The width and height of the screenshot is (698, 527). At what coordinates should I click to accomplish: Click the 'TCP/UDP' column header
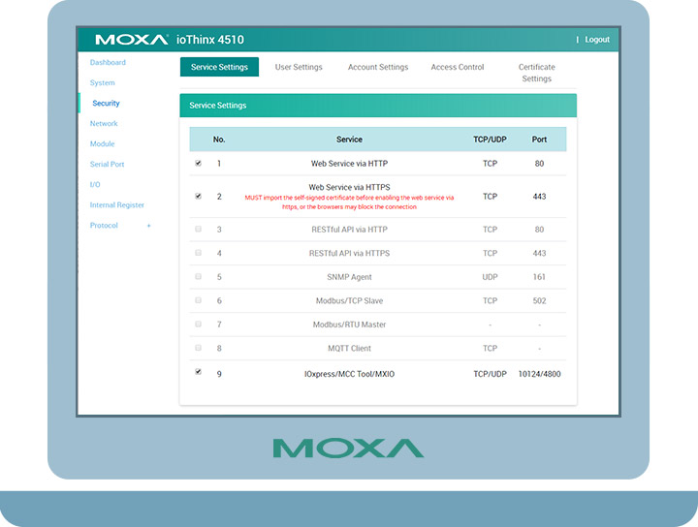click(490, 139)
